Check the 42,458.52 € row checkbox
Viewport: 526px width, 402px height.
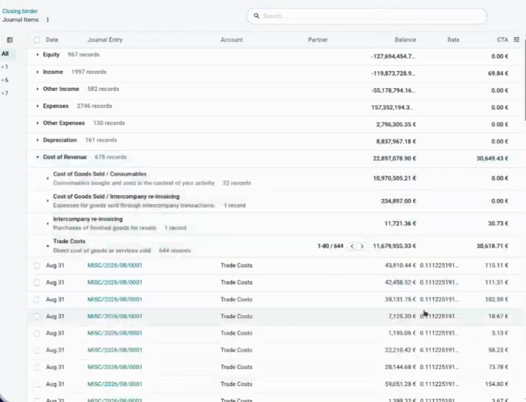[x=37, y=282]
